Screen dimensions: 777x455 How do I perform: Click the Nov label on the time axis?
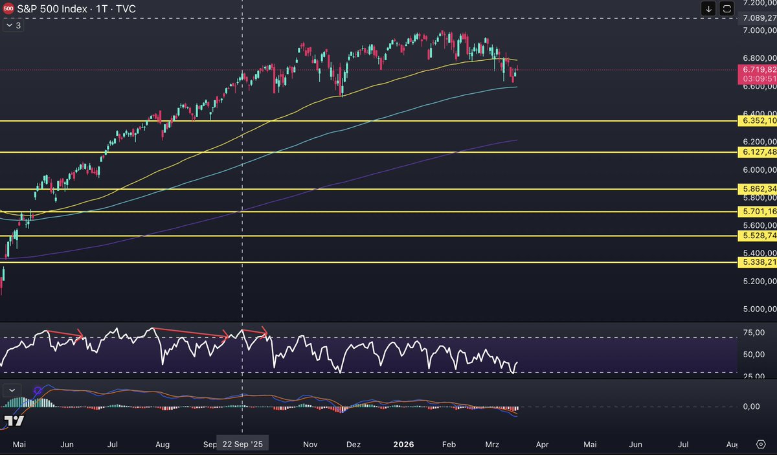[x=311, y=445]
